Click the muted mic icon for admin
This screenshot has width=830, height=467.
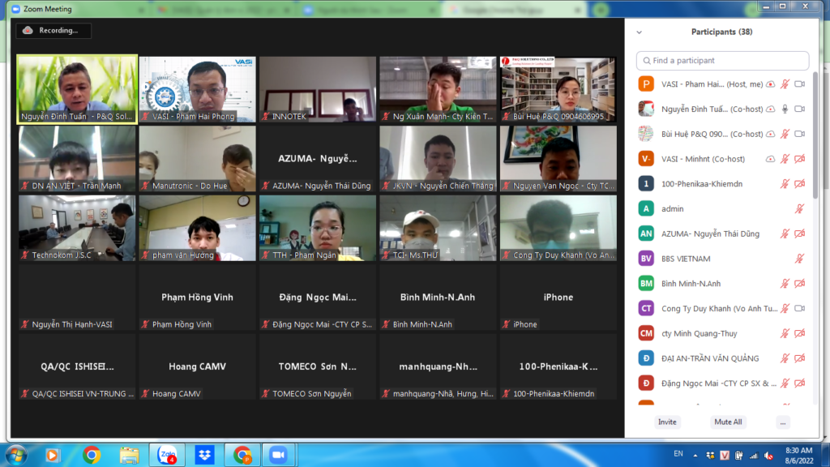[x=800, y=208]
